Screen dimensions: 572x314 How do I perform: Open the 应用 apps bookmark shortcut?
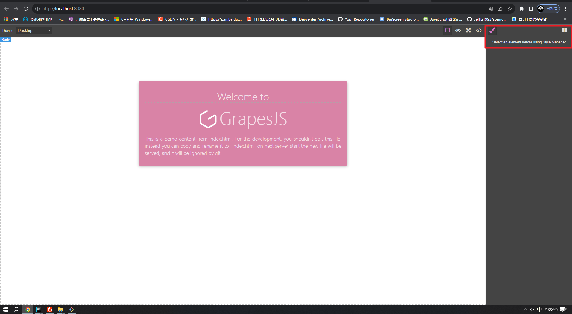click(x=11, y=19)
